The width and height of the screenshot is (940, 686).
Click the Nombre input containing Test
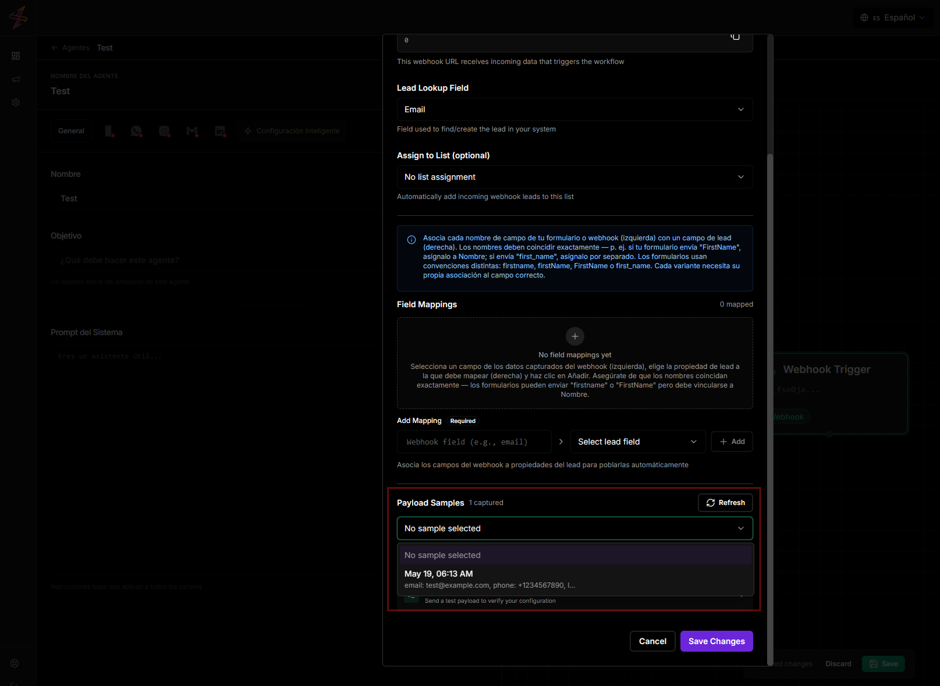(215, 198)
